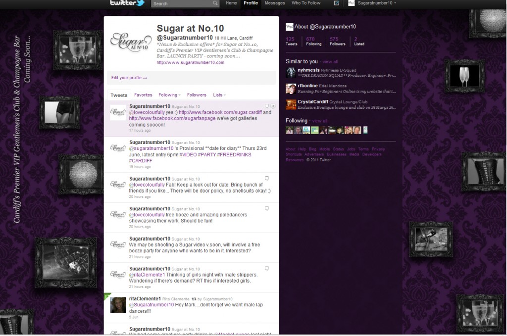Click the conversation bubble icon on the shellsuits tweet
The width and height of the screenshot is (507, 336).
[267, 178]
